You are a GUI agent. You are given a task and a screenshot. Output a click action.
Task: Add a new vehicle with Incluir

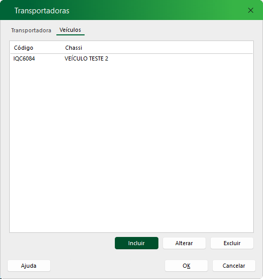[x=136, y=243]
